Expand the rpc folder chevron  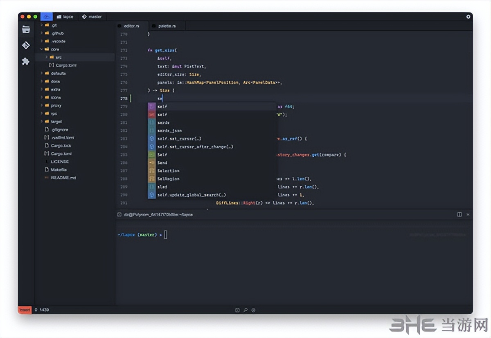(41, 113)
